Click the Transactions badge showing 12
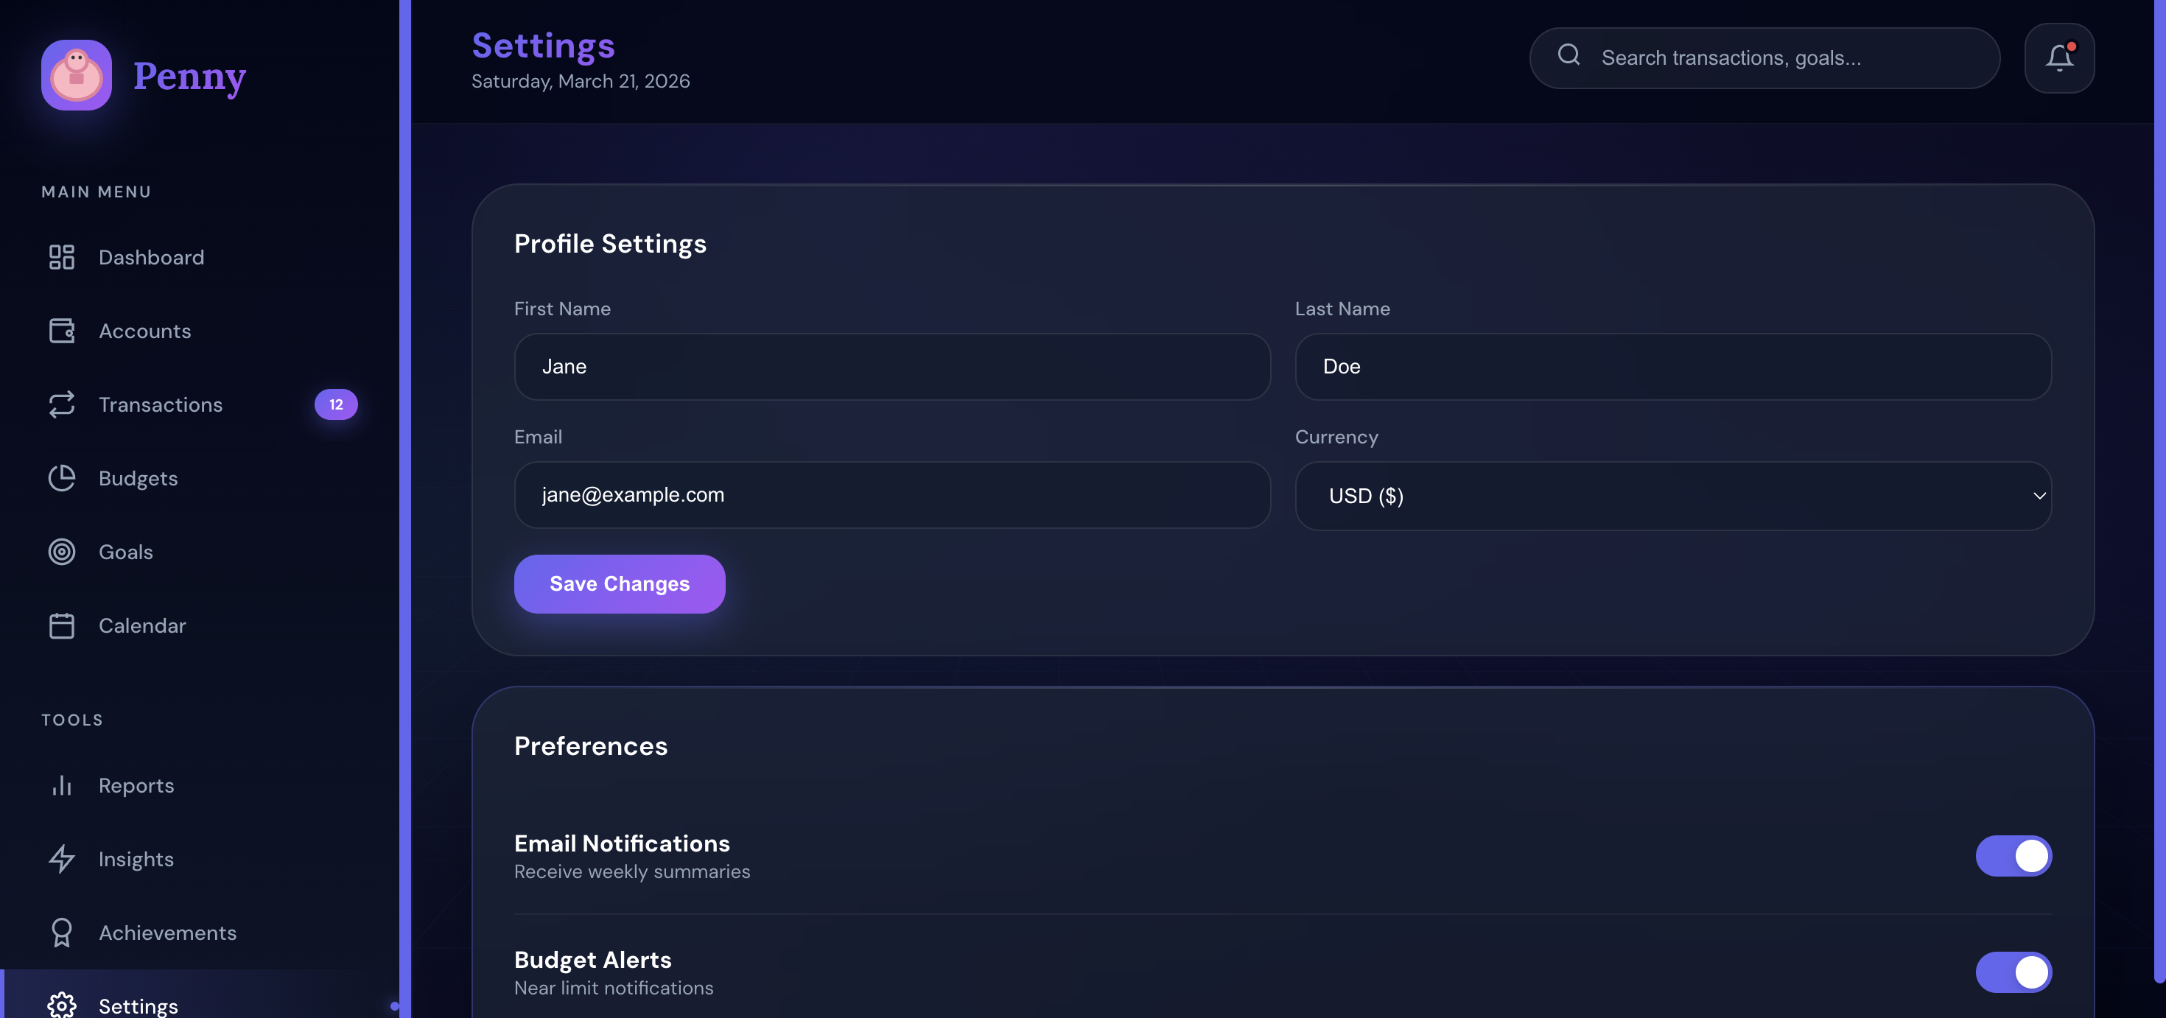 [x=335, y=405]
